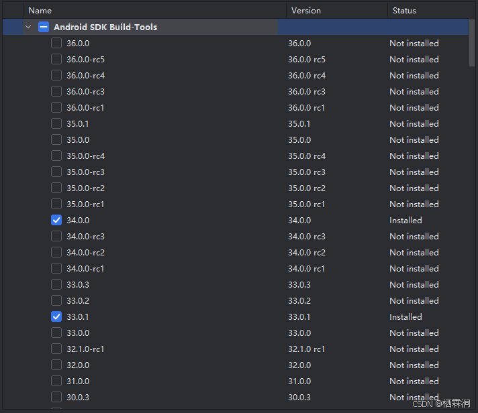
Task: Check the 36.0.0-rc3 checkbox
Action: (56, 92)
